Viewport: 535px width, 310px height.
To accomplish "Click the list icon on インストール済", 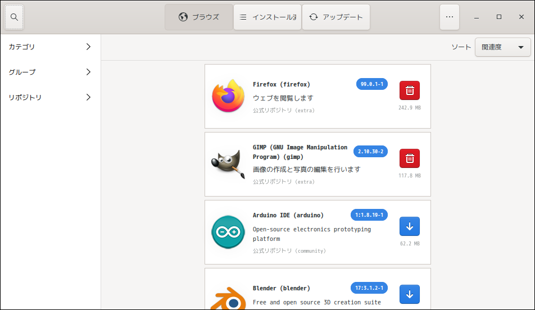I will click(x=243, y=17).
